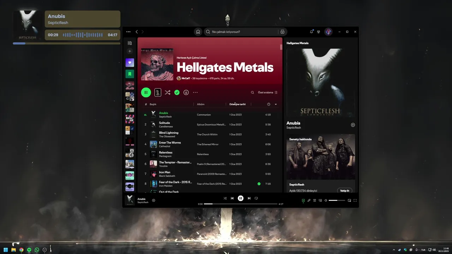Open Chrome from the taskbar
This screenshot has width=452, height=254.
click(x=21, y=250)
